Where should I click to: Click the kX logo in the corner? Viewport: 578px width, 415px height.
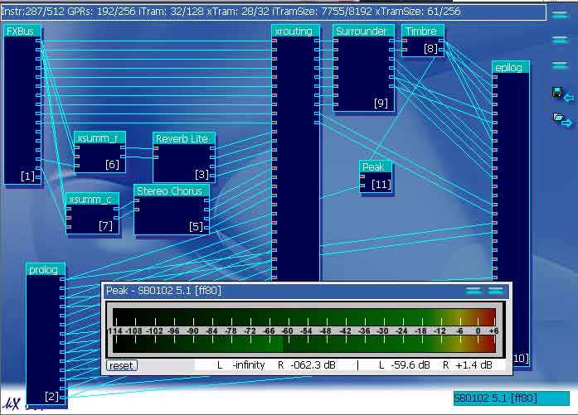[12, 403]
